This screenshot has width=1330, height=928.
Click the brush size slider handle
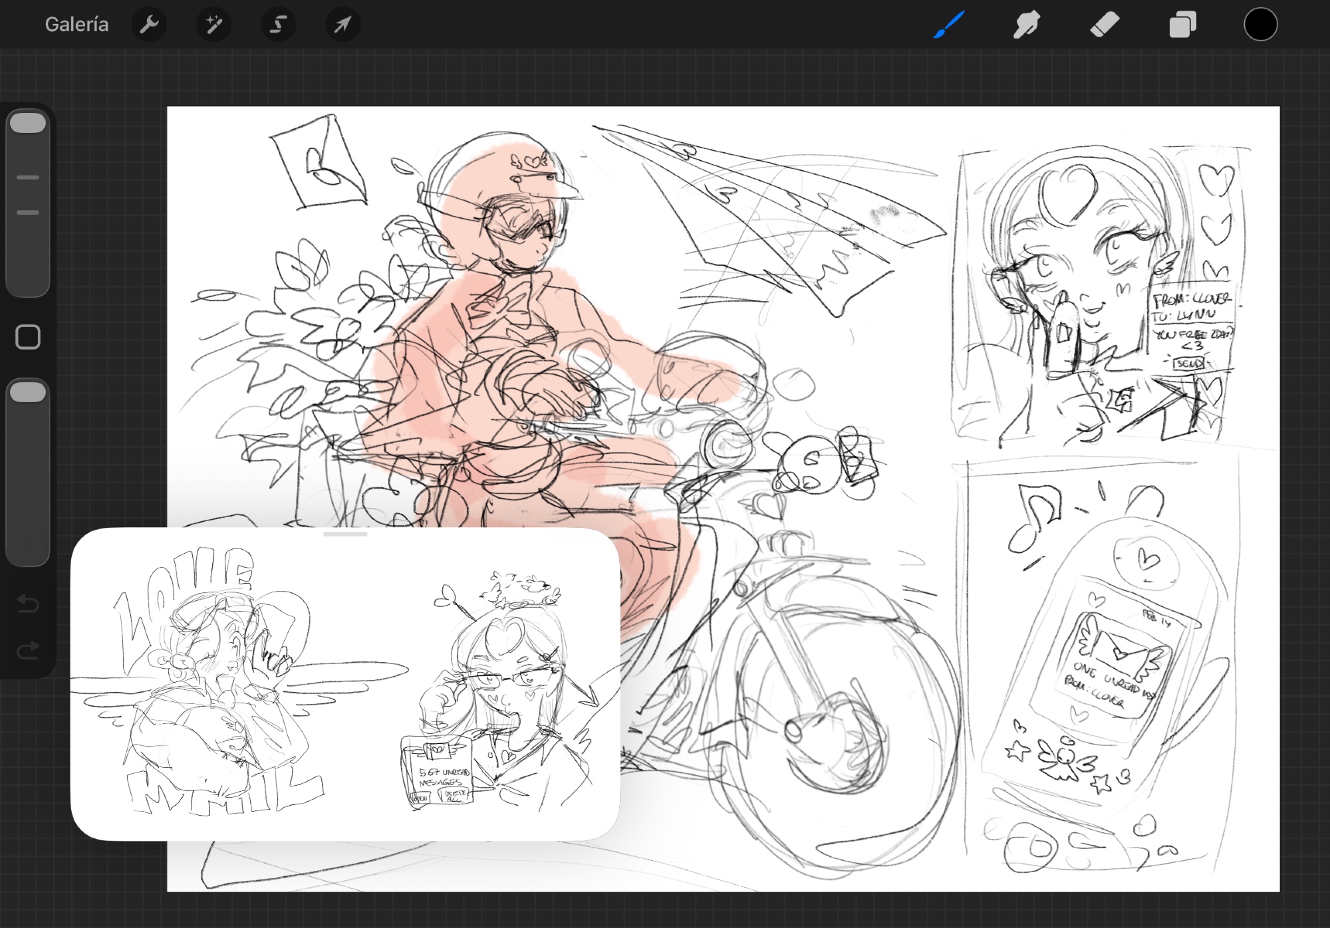pos(28,124)
